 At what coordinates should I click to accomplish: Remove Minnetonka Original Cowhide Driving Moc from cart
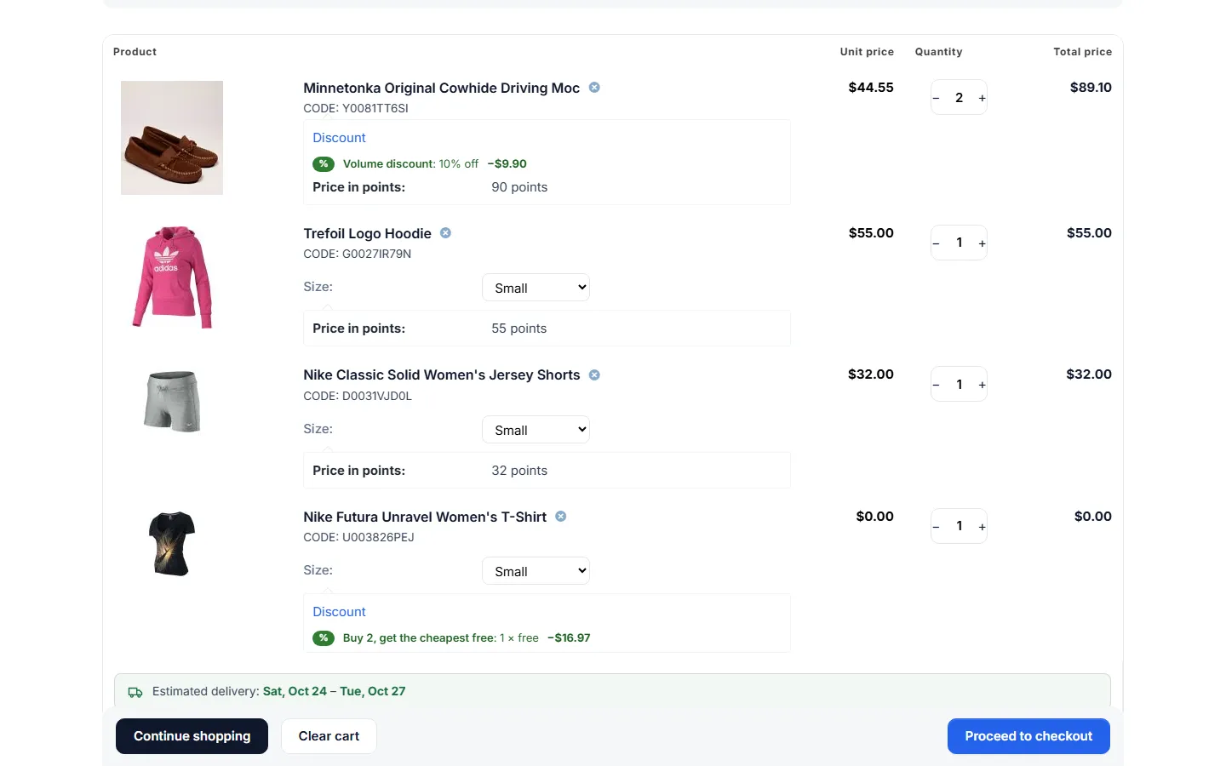tap(594, 88)
